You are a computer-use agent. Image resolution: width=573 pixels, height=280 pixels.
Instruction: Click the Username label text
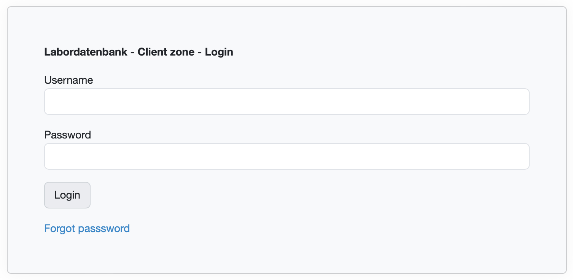click(x=68, y=80)
